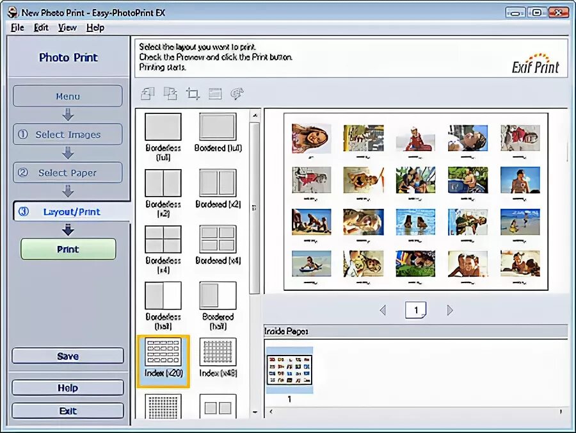Image resolution: width=576 pixels, height=433 pixels.
Task: Select the two-frame layout below Index (x48)
Action: (x=218, y=406)
